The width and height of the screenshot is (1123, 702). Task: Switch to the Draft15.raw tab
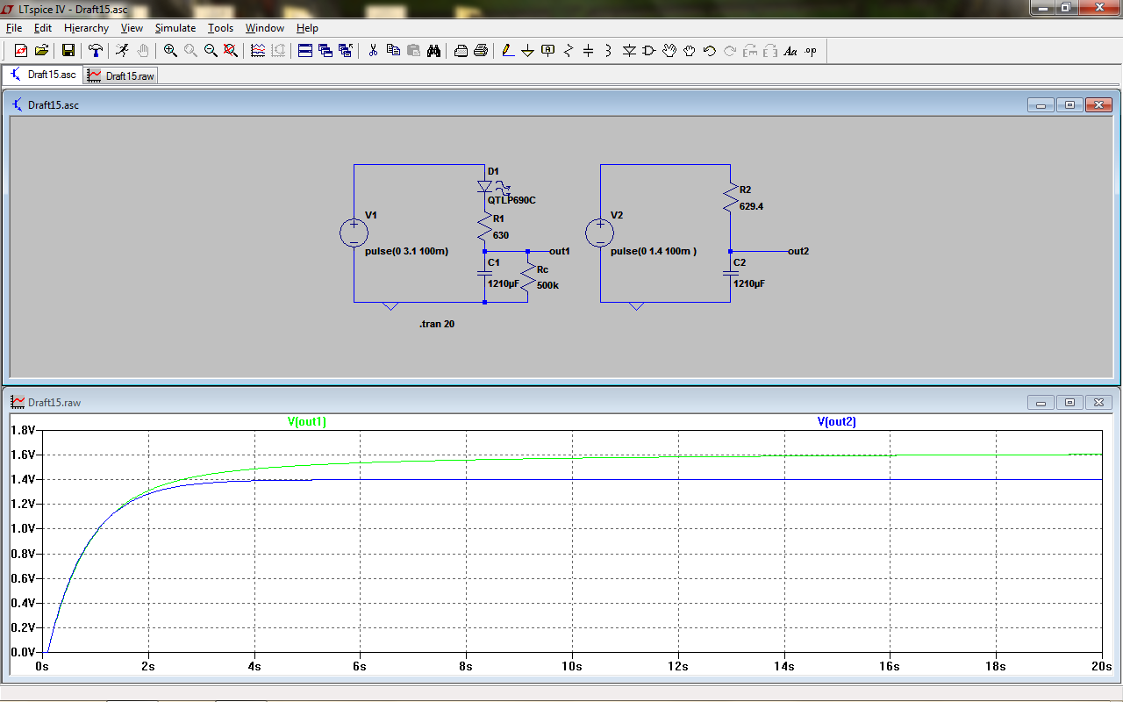(121, 76)
